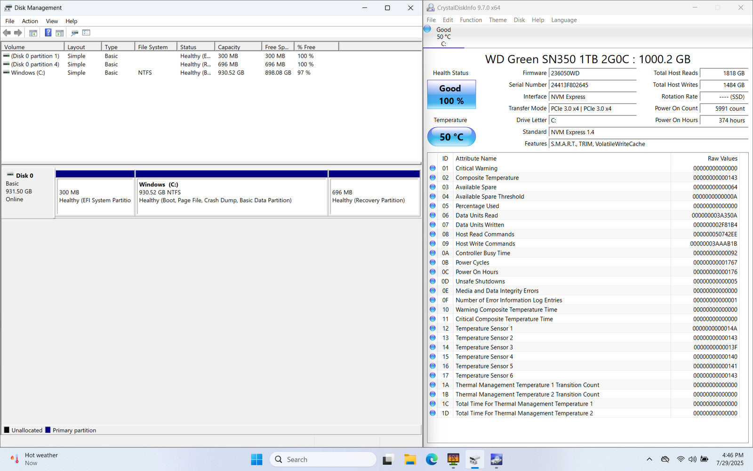753x471 pixels.
Task: Open the Function menu in CrystalDiskInfo
Action: [471, 20]
